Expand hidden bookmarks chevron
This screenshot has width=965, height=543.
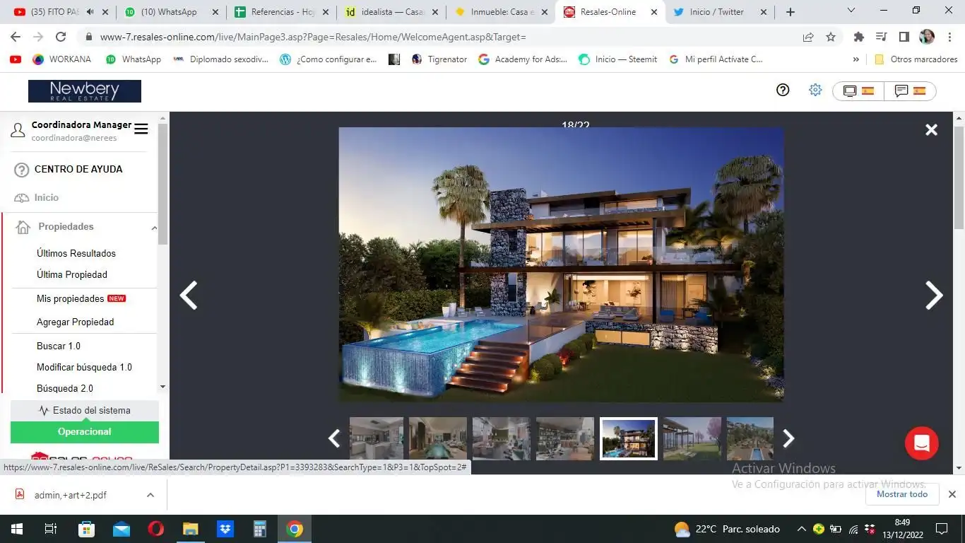coord(856,59)
